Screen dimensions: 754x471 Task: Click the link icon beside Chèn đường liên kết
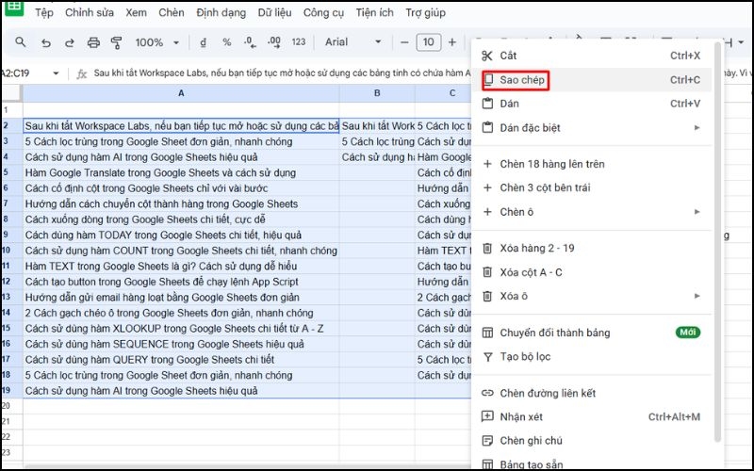point(487,393)
